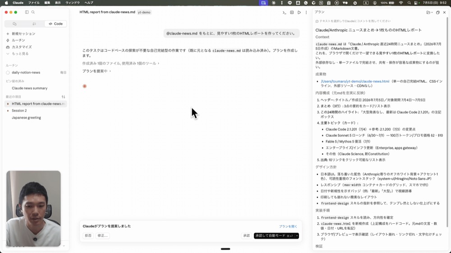Open the Wi-Fi status menu

[x=401, y=3]
